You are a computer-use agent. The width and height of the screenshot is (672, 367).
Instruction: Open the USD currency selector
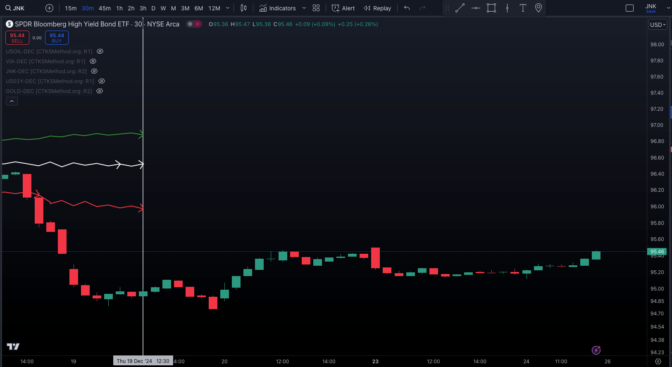coord(658,25)
